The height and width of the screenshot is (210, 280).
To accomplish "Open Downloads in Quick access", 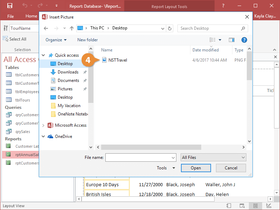I will [x=68, y=72].
